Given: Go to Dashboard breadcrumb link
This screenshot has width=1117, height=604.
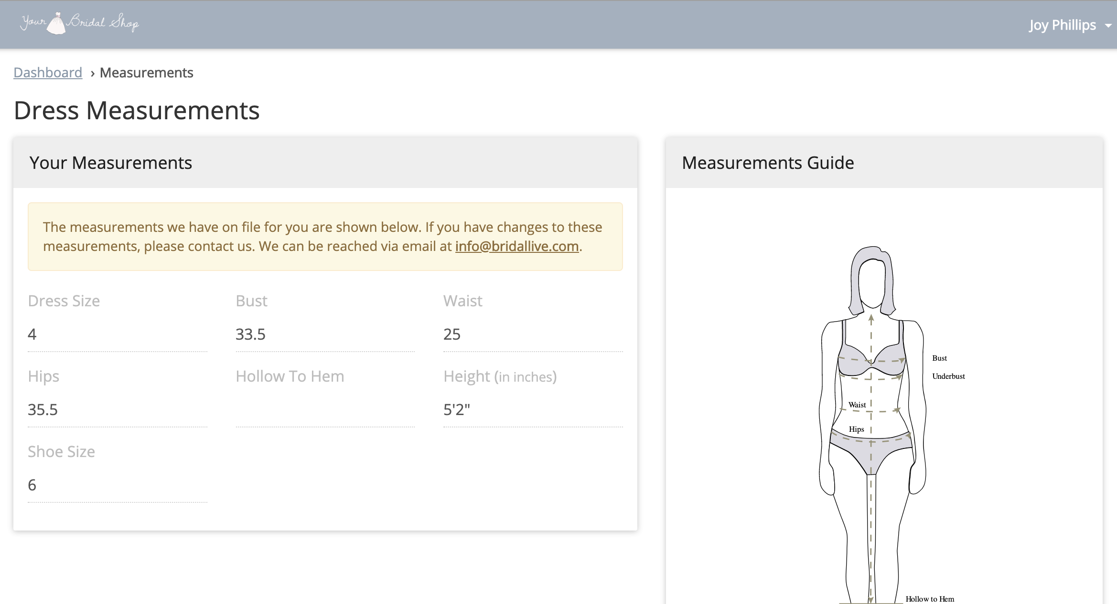Looking at the screenshot, I should (48, 73).
